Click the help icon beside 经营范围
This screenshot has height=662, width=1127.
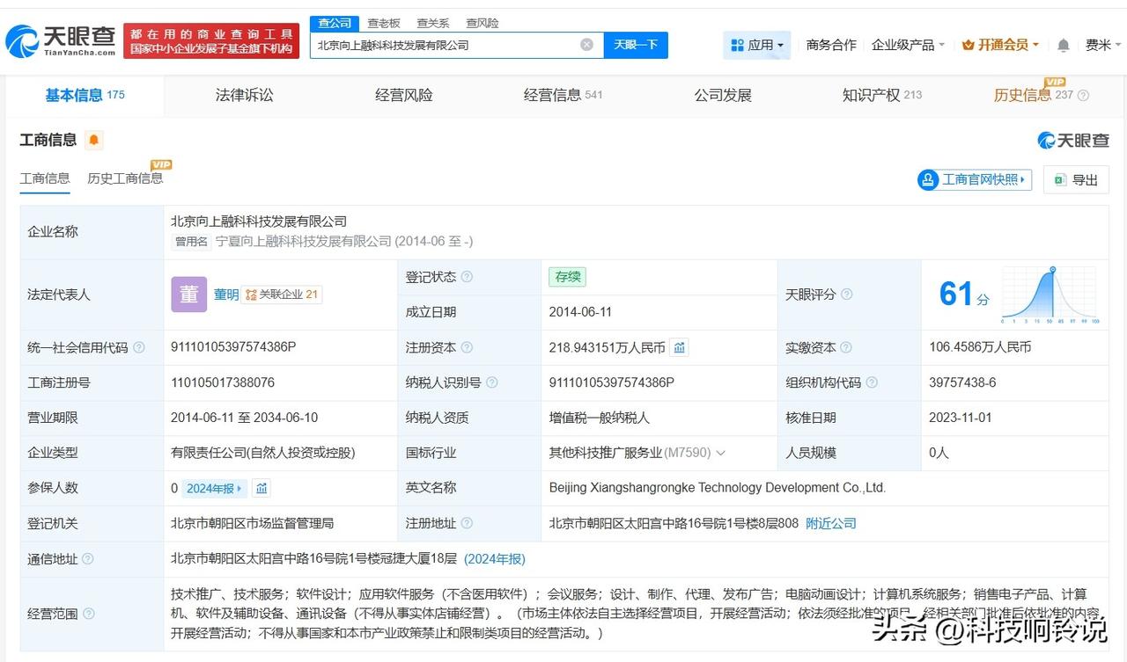point(88,614)
